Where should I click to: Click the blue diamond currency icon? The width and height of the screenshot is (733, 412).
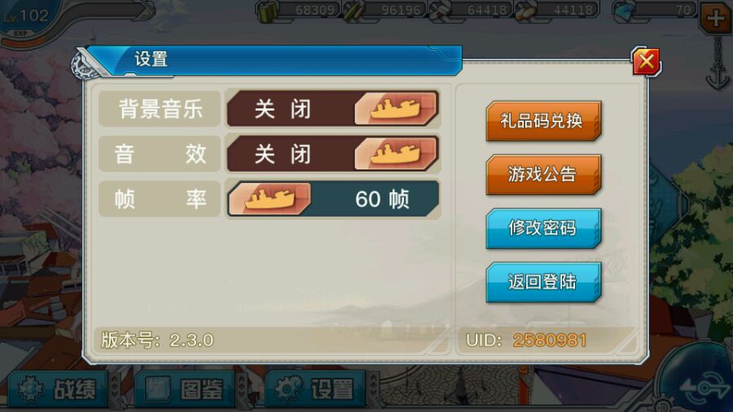pyautogui.click(x=625, y=11)
